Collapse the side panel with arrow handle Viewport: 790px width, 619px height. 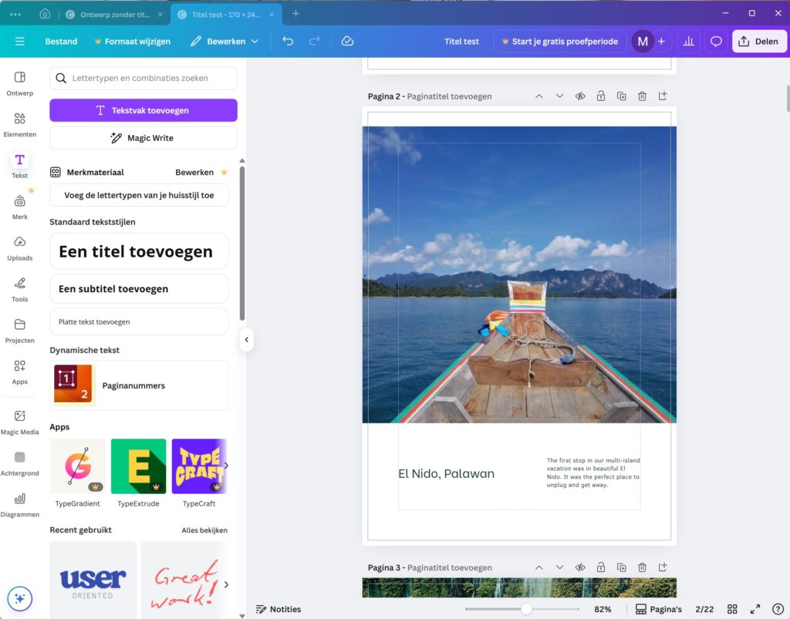pos(246,339)
